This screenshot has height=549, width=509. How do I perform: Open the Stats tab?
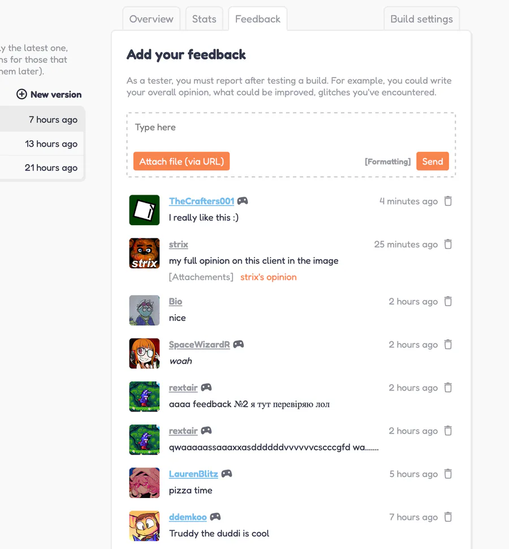(204, 19)
